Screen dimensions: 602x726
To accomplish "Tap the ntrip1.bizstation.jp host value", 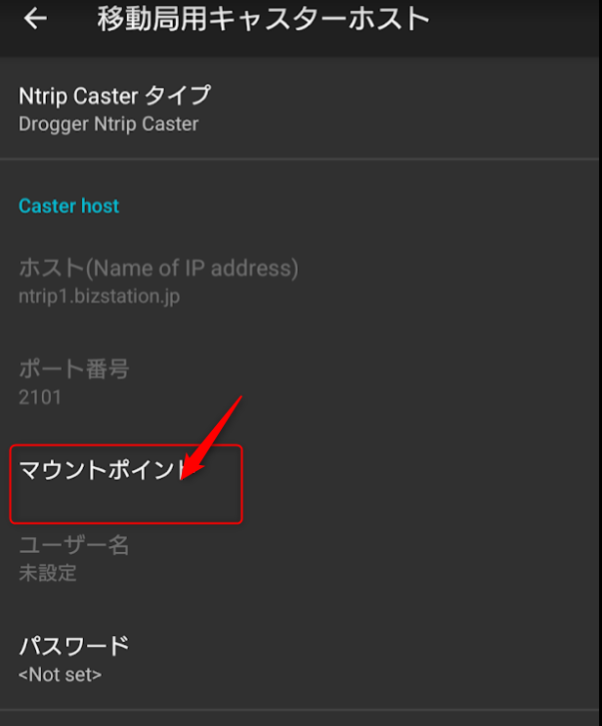I will point(99,295).
